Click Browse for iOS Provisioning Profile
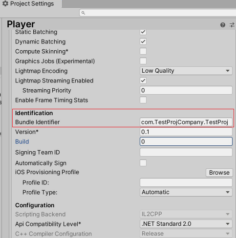236x238 pixels. [x=219, y=173]
